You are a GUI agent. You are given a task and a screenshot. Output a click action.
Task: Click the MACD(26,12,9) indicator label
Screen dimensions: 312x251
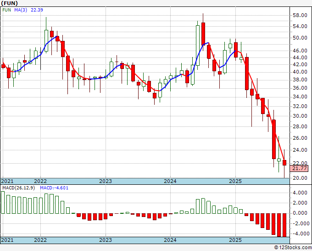pos(18,188)
